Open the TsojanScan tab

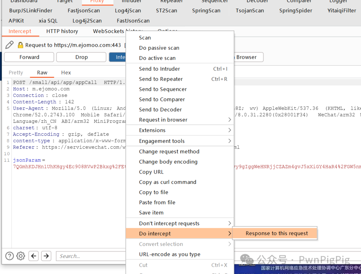pyautogui.click(x=250, y=11)
